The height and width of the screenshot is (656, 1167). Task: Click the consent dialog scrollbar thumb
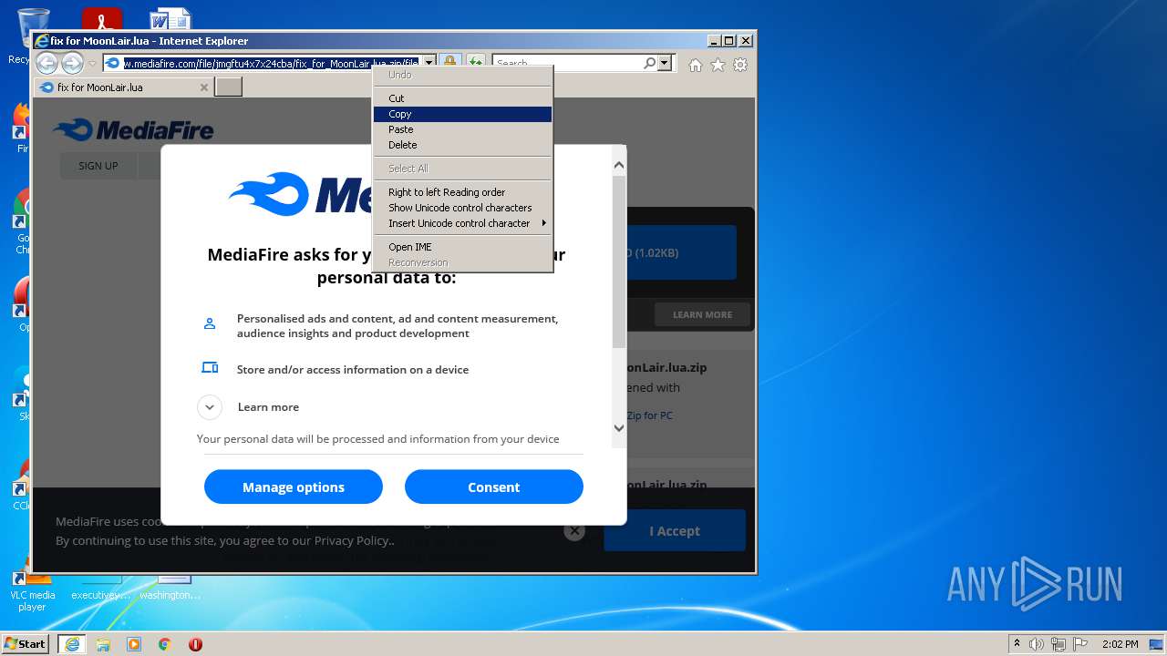tap(619, 261)
